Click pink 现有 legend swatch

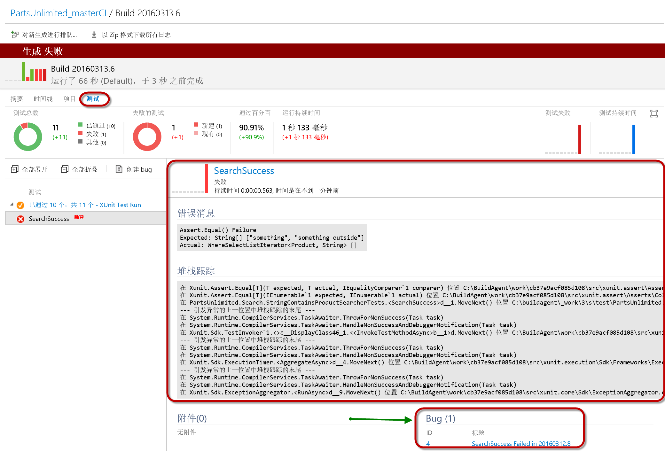(196, 133)
